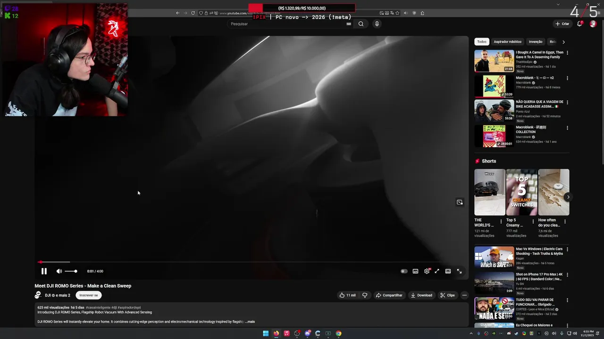Show hidden system tray icons with the chevron
The image size is (604, 339).
(471, 333)
